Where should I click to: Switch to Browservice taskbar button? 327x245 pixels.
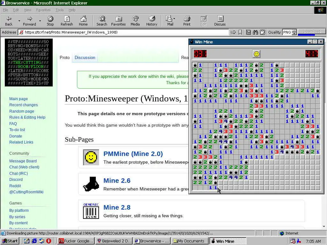pos(152,241)
